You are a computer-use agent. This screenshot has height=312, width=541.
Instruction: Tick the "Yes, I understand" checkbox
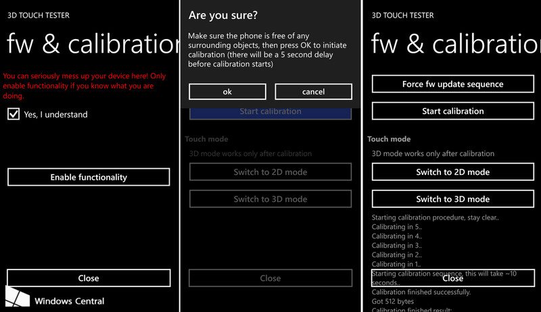coord(13,115)
